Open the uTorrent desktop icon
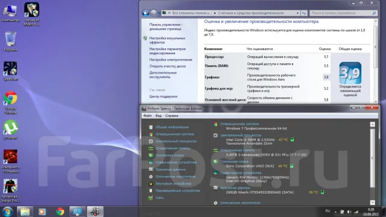Screen dimensions: 386x217 pos(10,130)
